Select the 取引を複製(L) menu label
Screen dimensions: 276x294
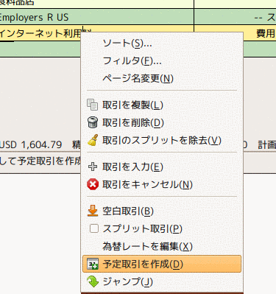132,105
